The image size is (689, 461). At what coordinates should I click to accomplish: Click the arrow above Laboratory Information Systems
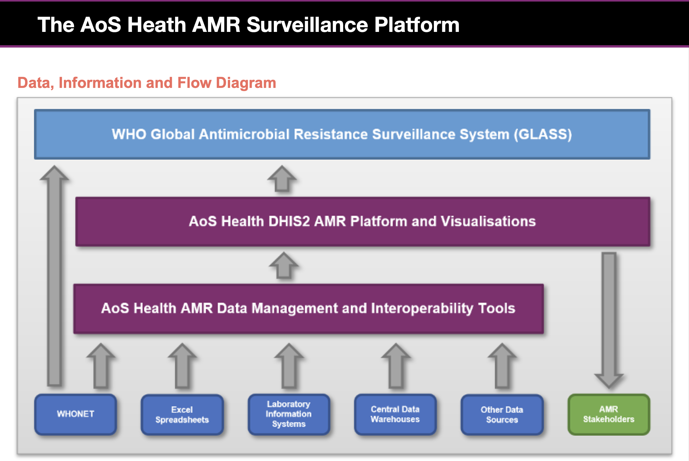click(289, 366)
